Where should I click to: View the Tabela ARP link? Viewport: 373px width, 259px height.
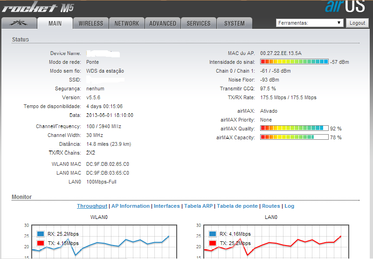pos(199,206)
